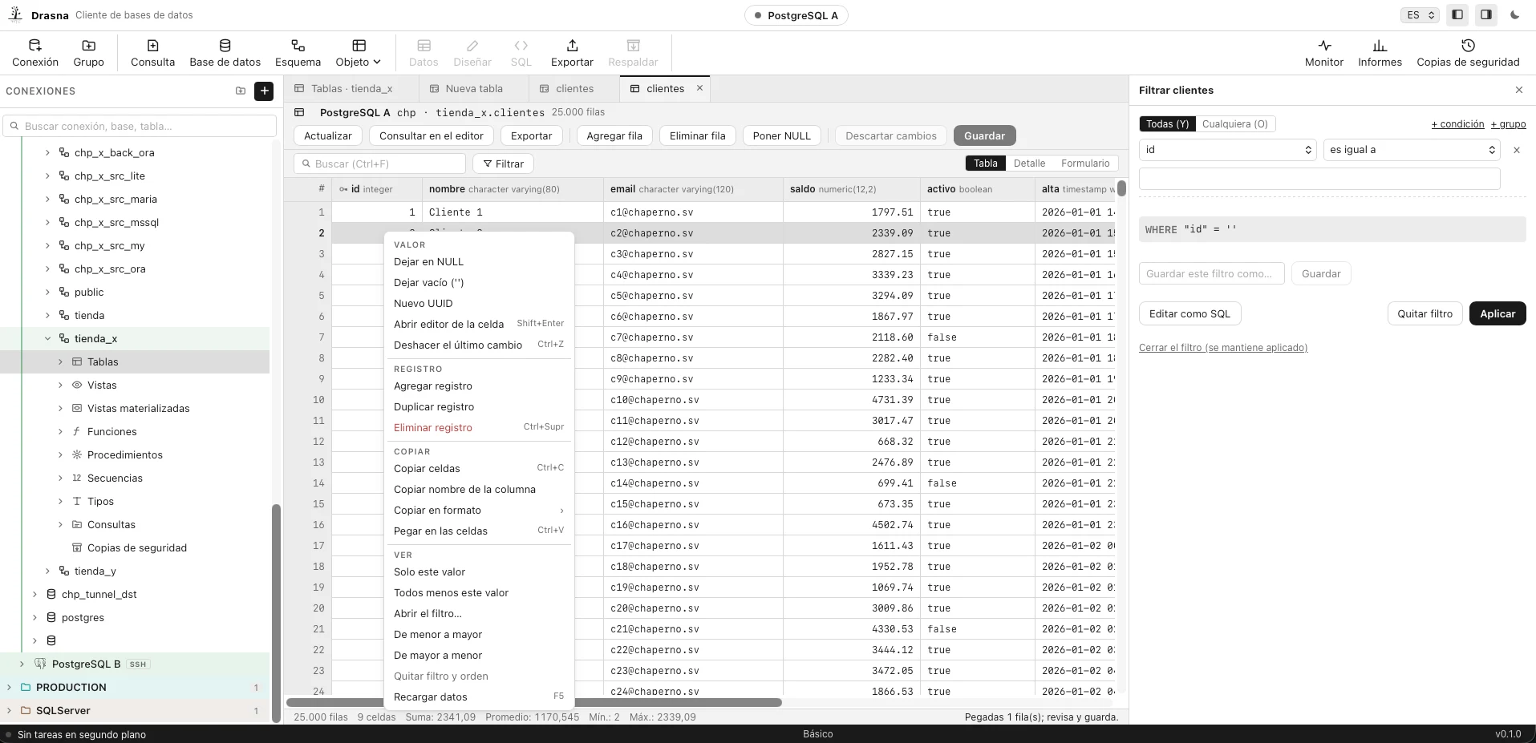1536x743 pixels.
Task: Switch to the Tablas · tienda_x tab
Action: tap(351, 89)
